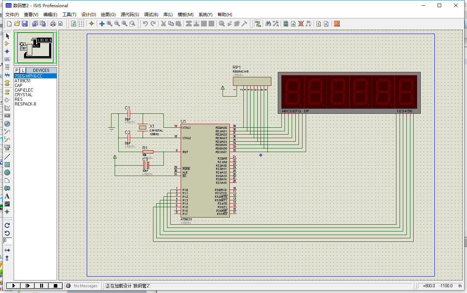The height and width of the screenshot is (293, 467).
Task: Expand the 文件(F) file menu
Action: pyautogui.click(x=12, y=15)
